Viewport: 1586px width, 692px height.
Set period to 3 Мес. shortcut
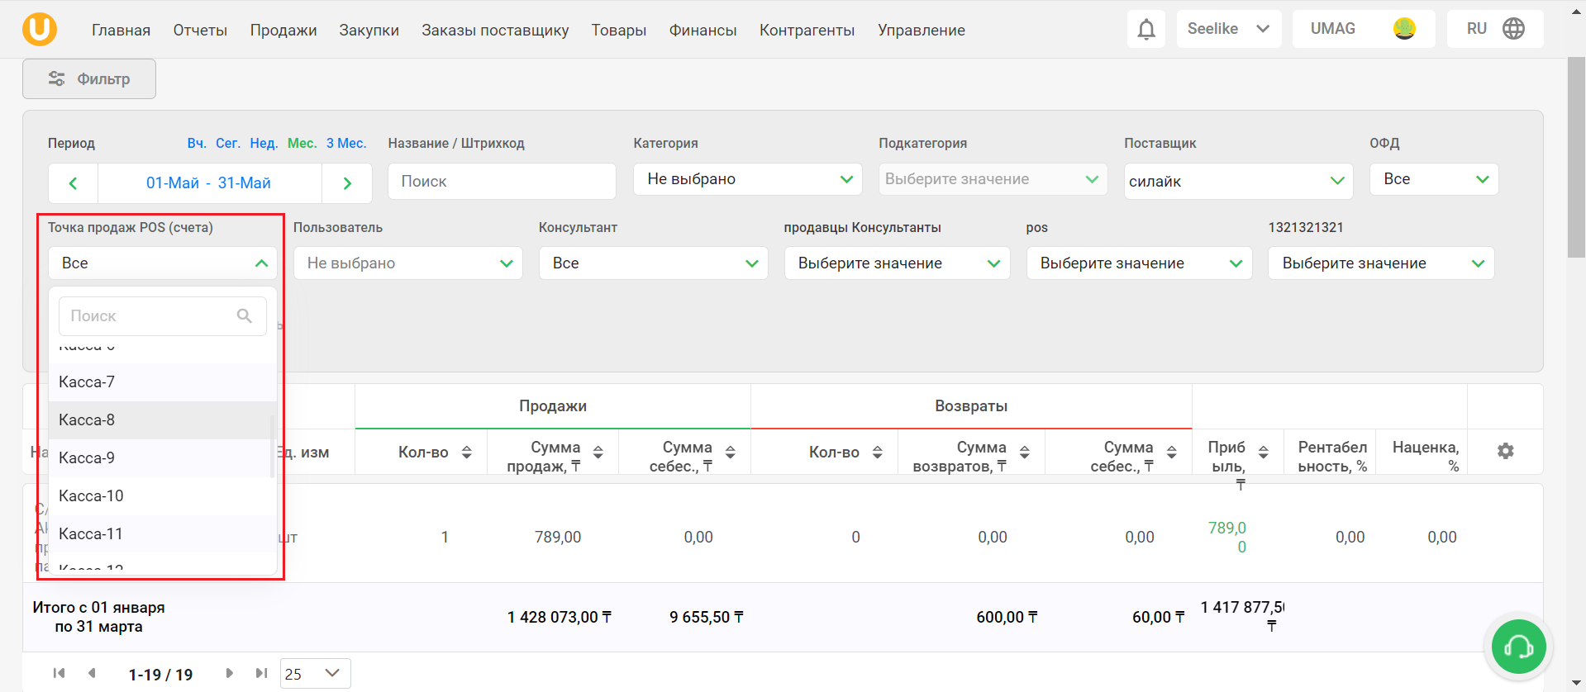point(346,143)
